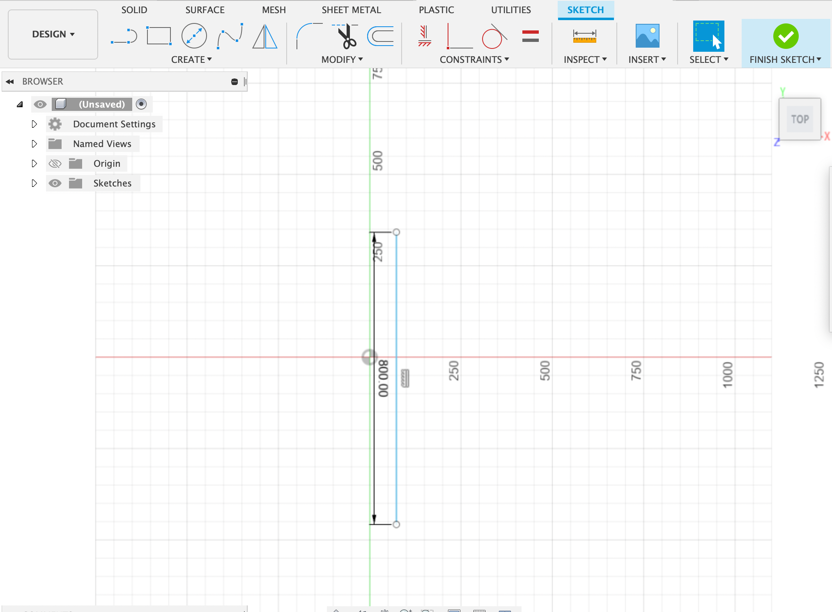
Task: Click the DESIGN dropdown button
Action: pos(54,34)
